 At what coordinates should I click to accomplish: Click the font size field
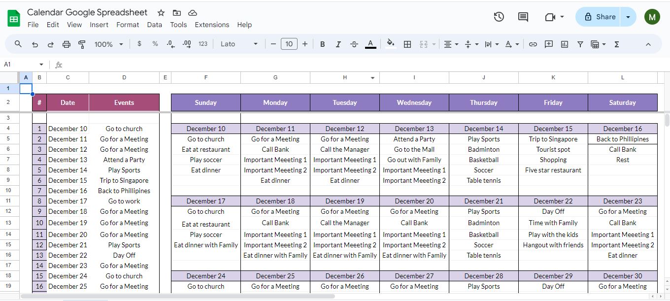pos(289,44)
